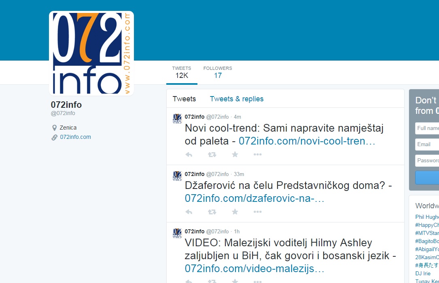Reply to the VIDEO Malezijski voditelj tweet

pos(189,281)
